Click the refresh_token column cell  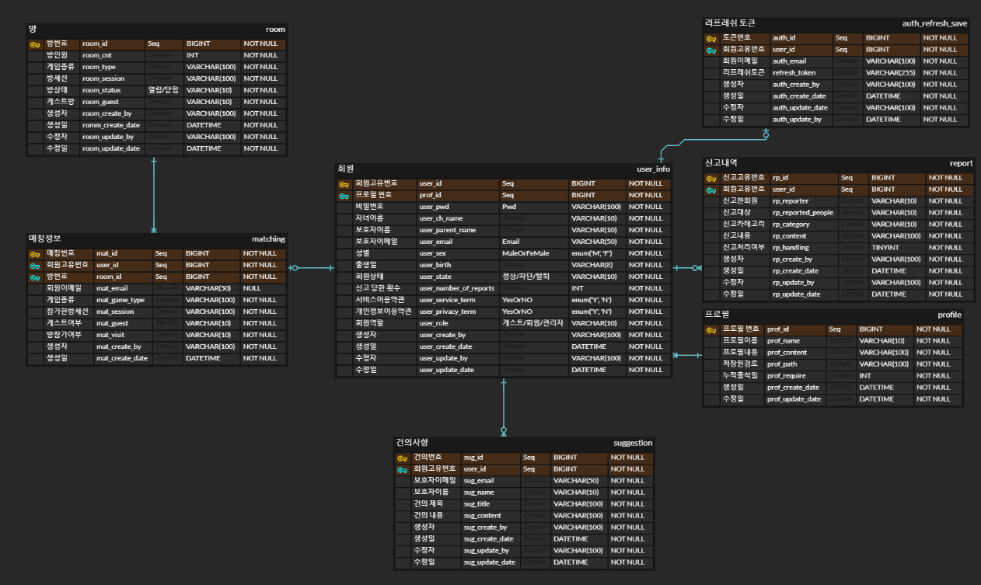(x=801, y=72)
